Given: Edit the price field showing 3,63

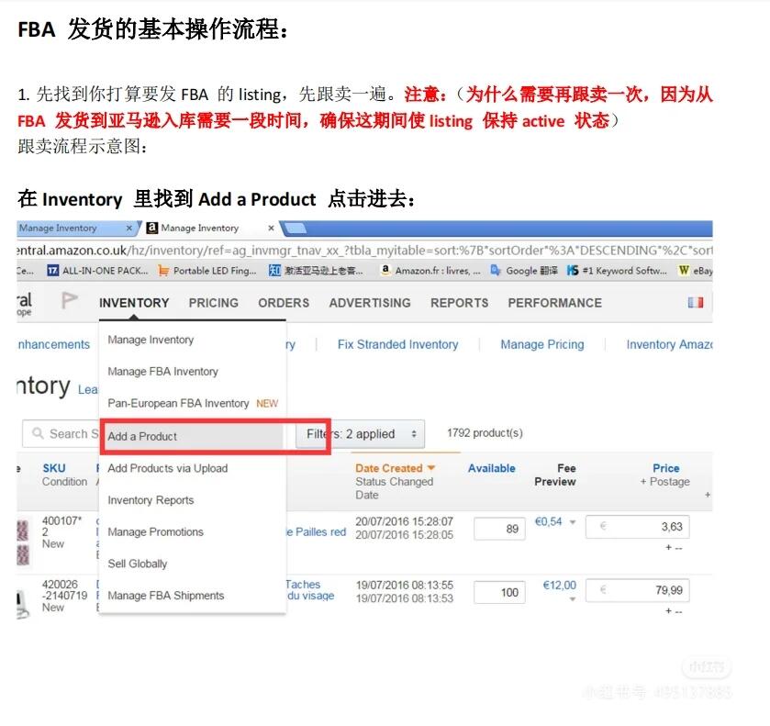Looking at the screenshot, I should pyautogui.click(x=638, y=527).
